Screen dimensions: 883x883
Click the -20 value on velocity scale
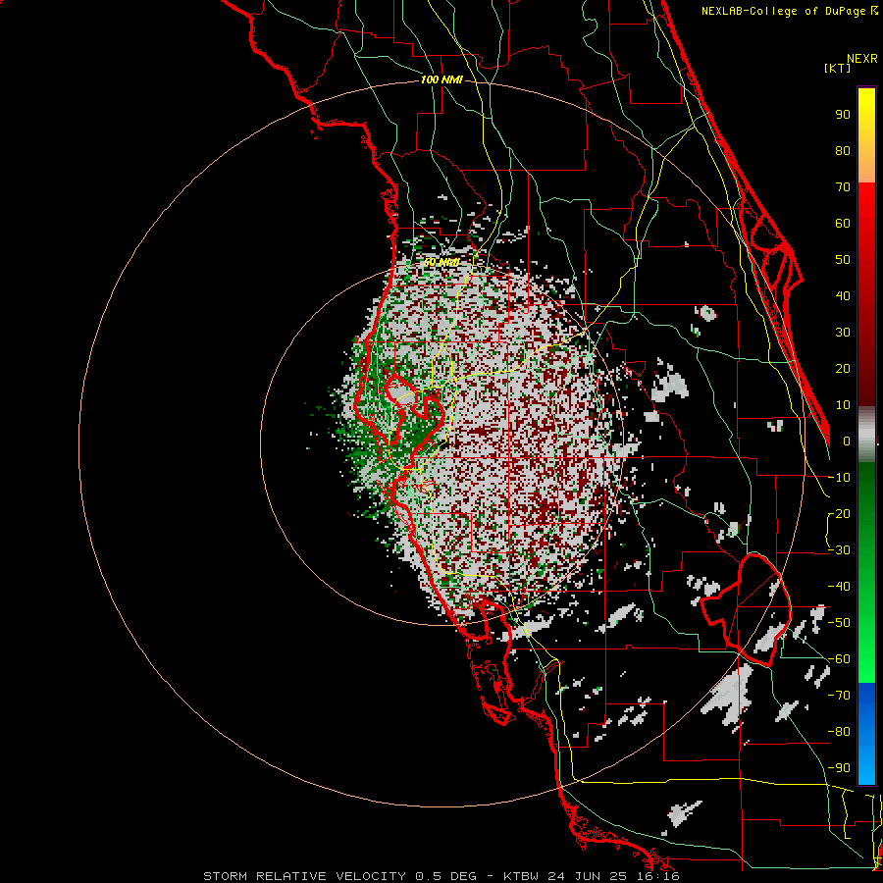tap(839, 513)
